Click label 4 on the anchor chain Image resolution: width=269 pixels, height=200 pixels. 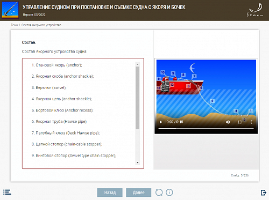point(212,101)
